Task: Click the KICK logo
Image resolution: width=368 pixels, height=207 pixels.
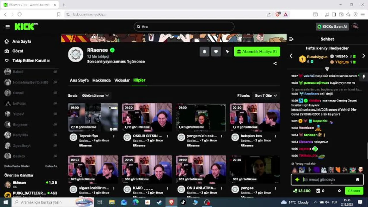Action: click(x=26, y=26)
